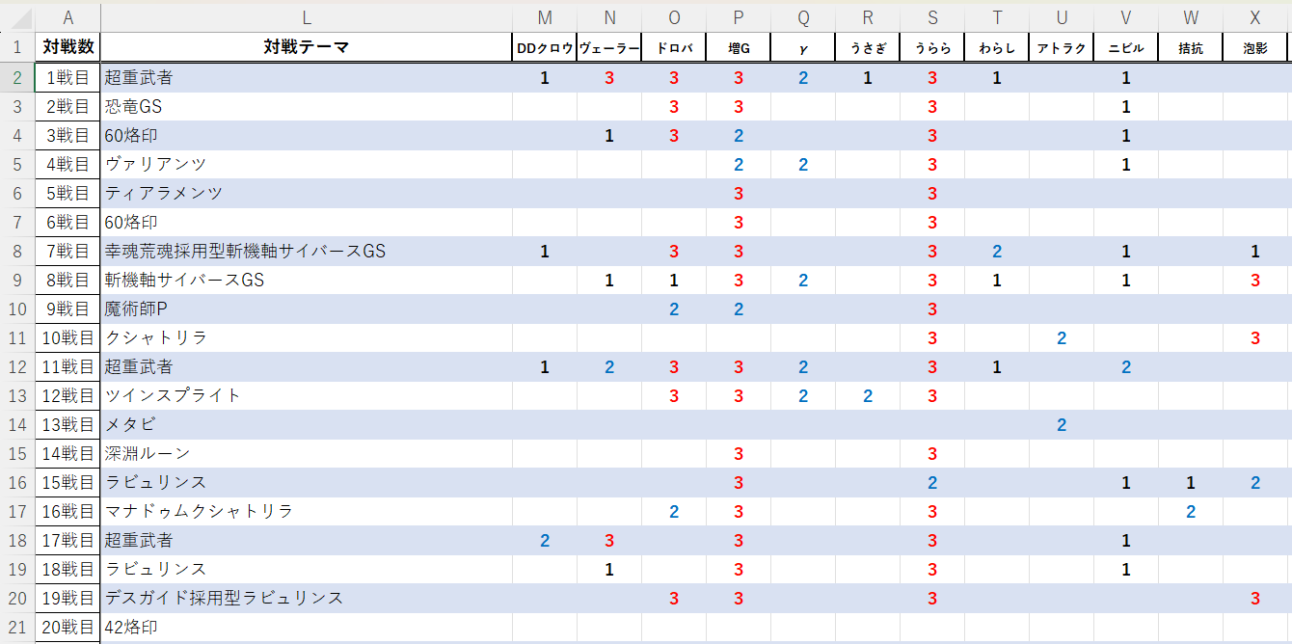Click the 増G header cell
The width and height of the screenshot is (1292, 644).
[739, 47]
